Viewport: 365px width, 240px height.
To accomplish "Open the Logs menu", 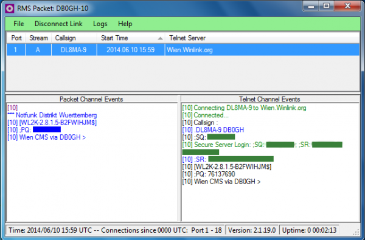I will pyautogui.click(x=100, y=24).
